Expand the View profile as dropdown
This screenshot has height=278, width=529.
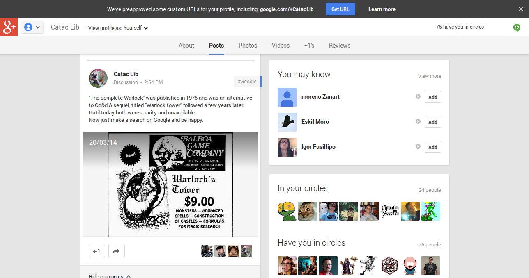coord(118,28)
